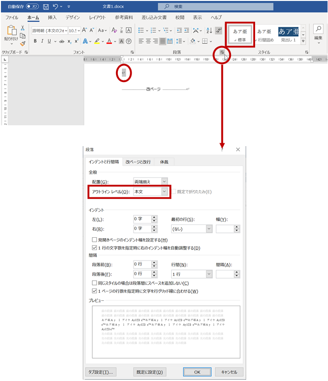This screenshot has height=381, width=328.
Task: Uncheck 1行の文字数を指定時に右のインデント幅を自動調整する
Action: [95, 248]
